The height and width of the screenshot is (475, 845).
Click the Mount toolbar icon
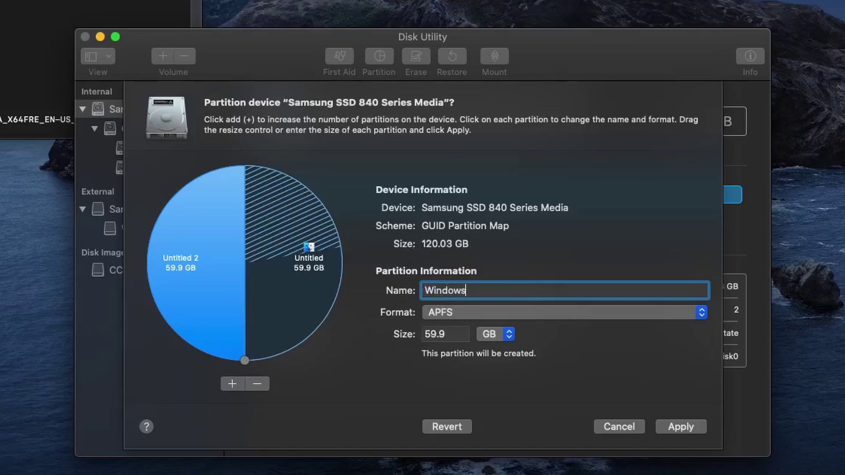[494, 56]
